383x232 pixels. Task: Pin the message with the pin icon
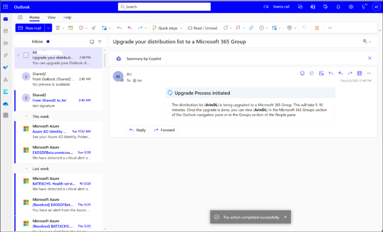pyautogui.click(x=251, y=28)
